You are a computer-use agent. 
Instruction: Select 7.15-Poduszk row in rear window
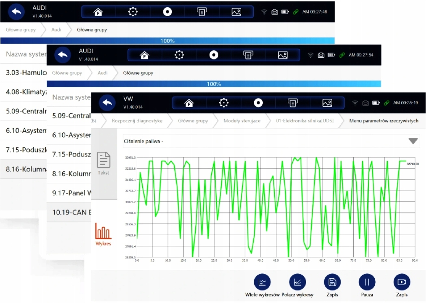tap(24, 149)
